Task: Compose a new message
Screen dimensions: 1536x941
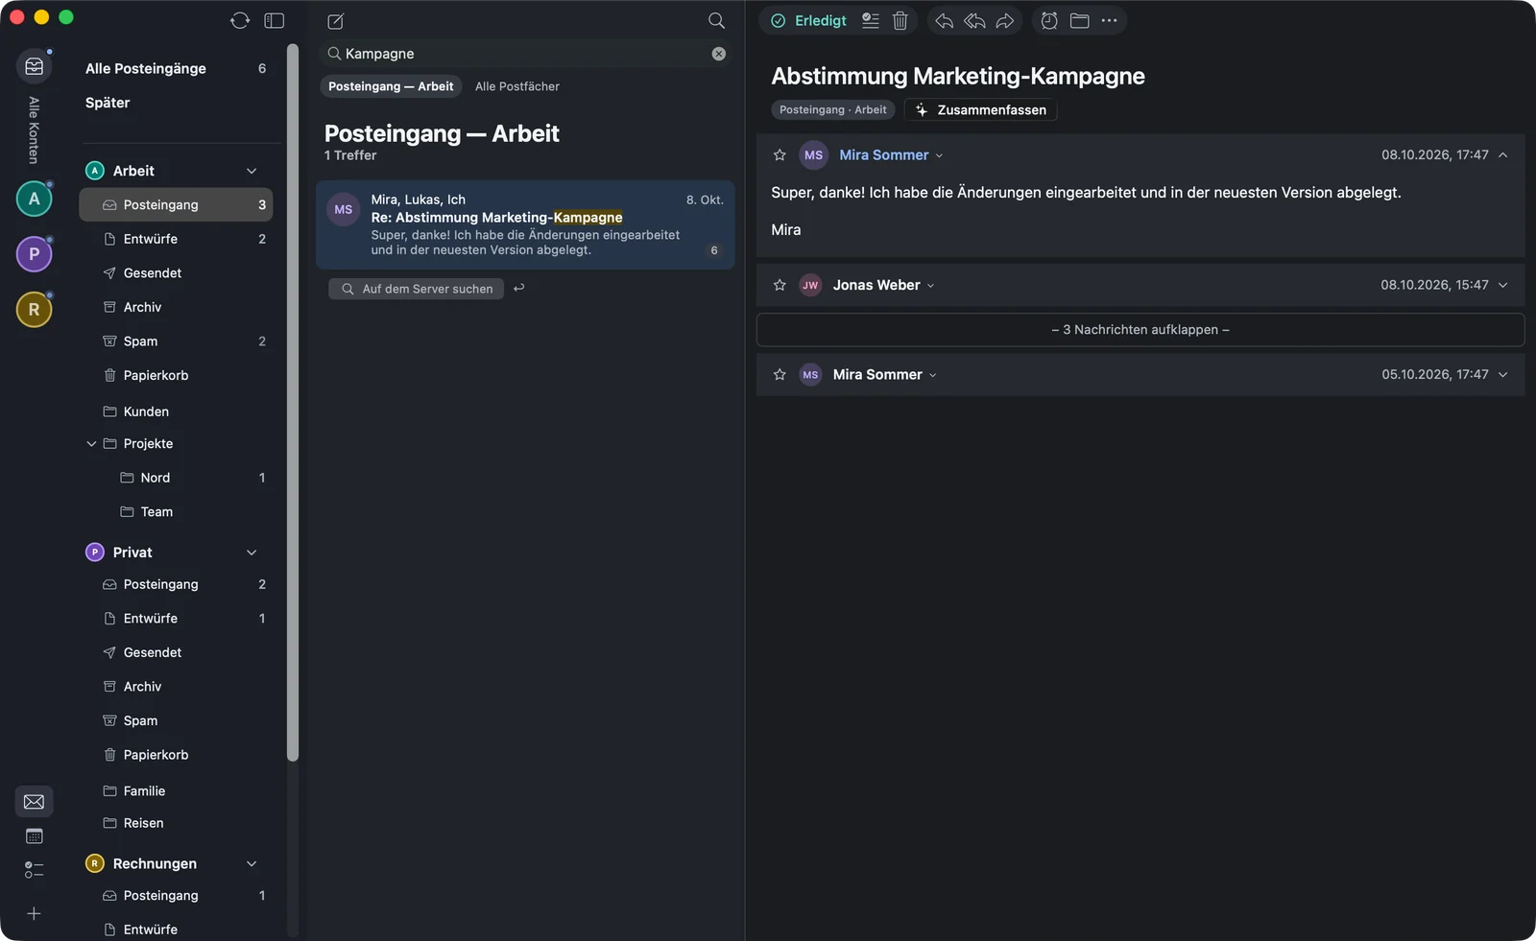Action: (x=335, y=21)
